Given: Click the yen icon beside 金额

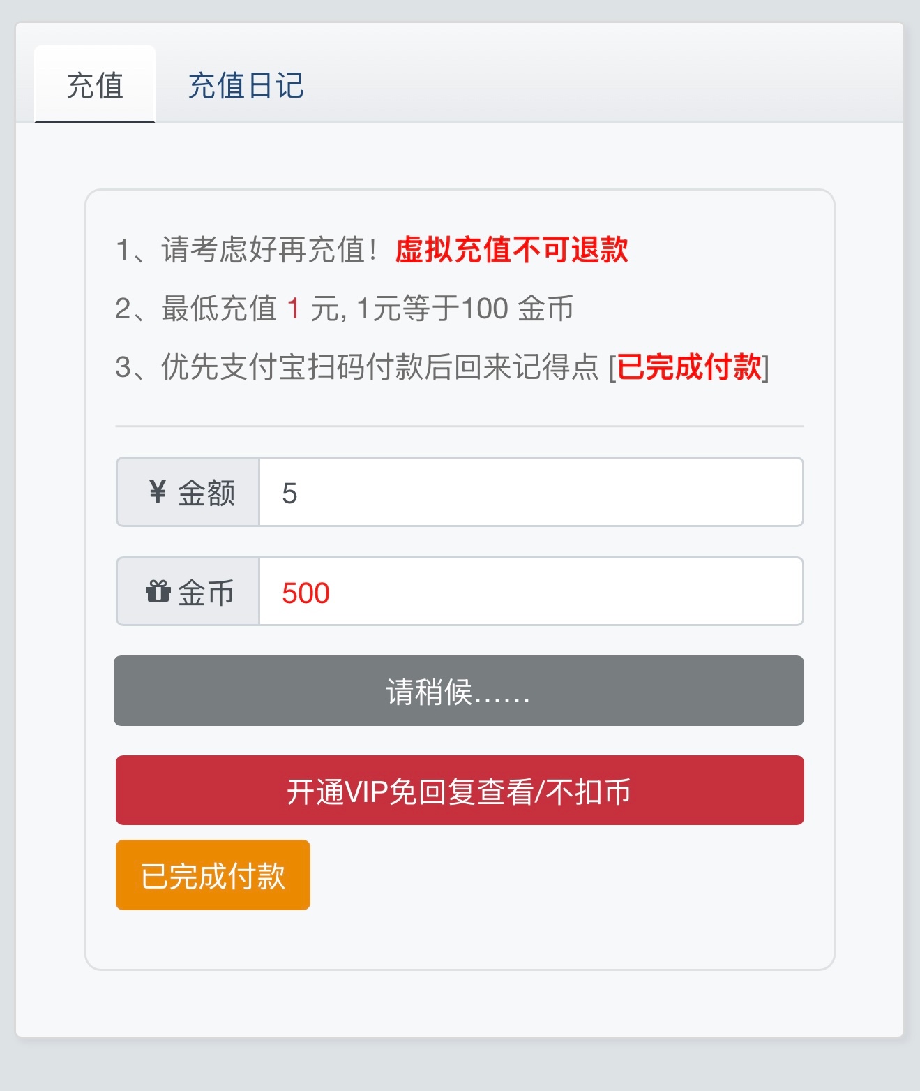Looking at the screenshot, I should [x=158, y=492].
